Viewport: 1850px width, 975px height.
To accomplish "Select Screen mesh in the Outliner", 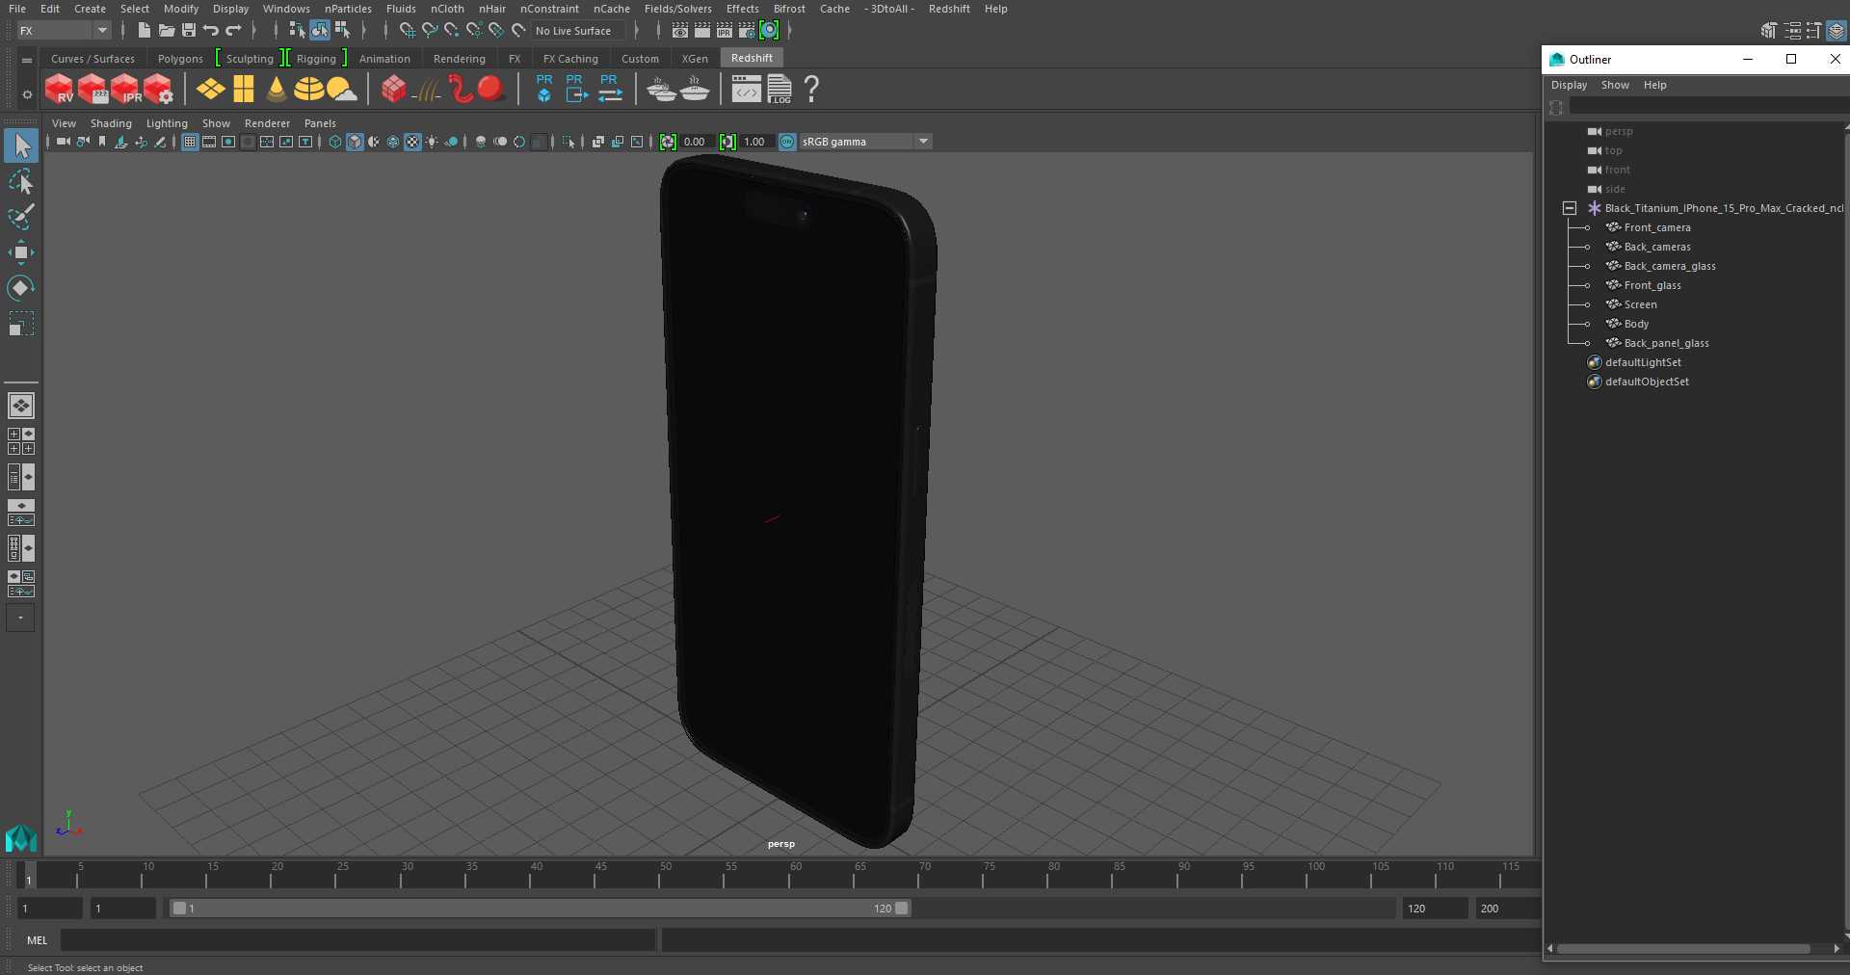I will pyautogui.click(x=1640, y=304).
